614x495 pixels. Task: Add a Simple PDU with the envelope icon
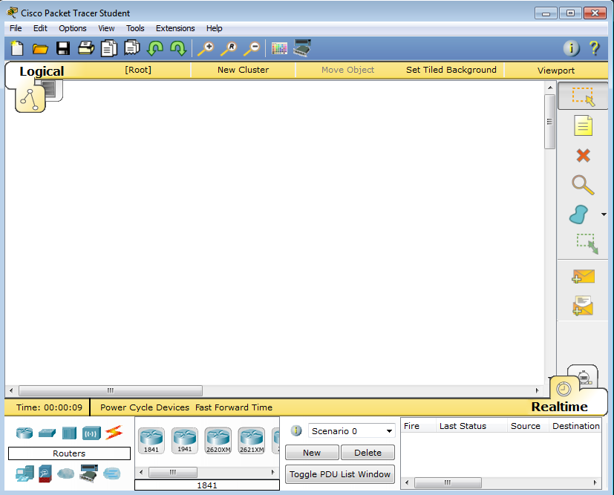pyautogui.click(x=583, y=276)
